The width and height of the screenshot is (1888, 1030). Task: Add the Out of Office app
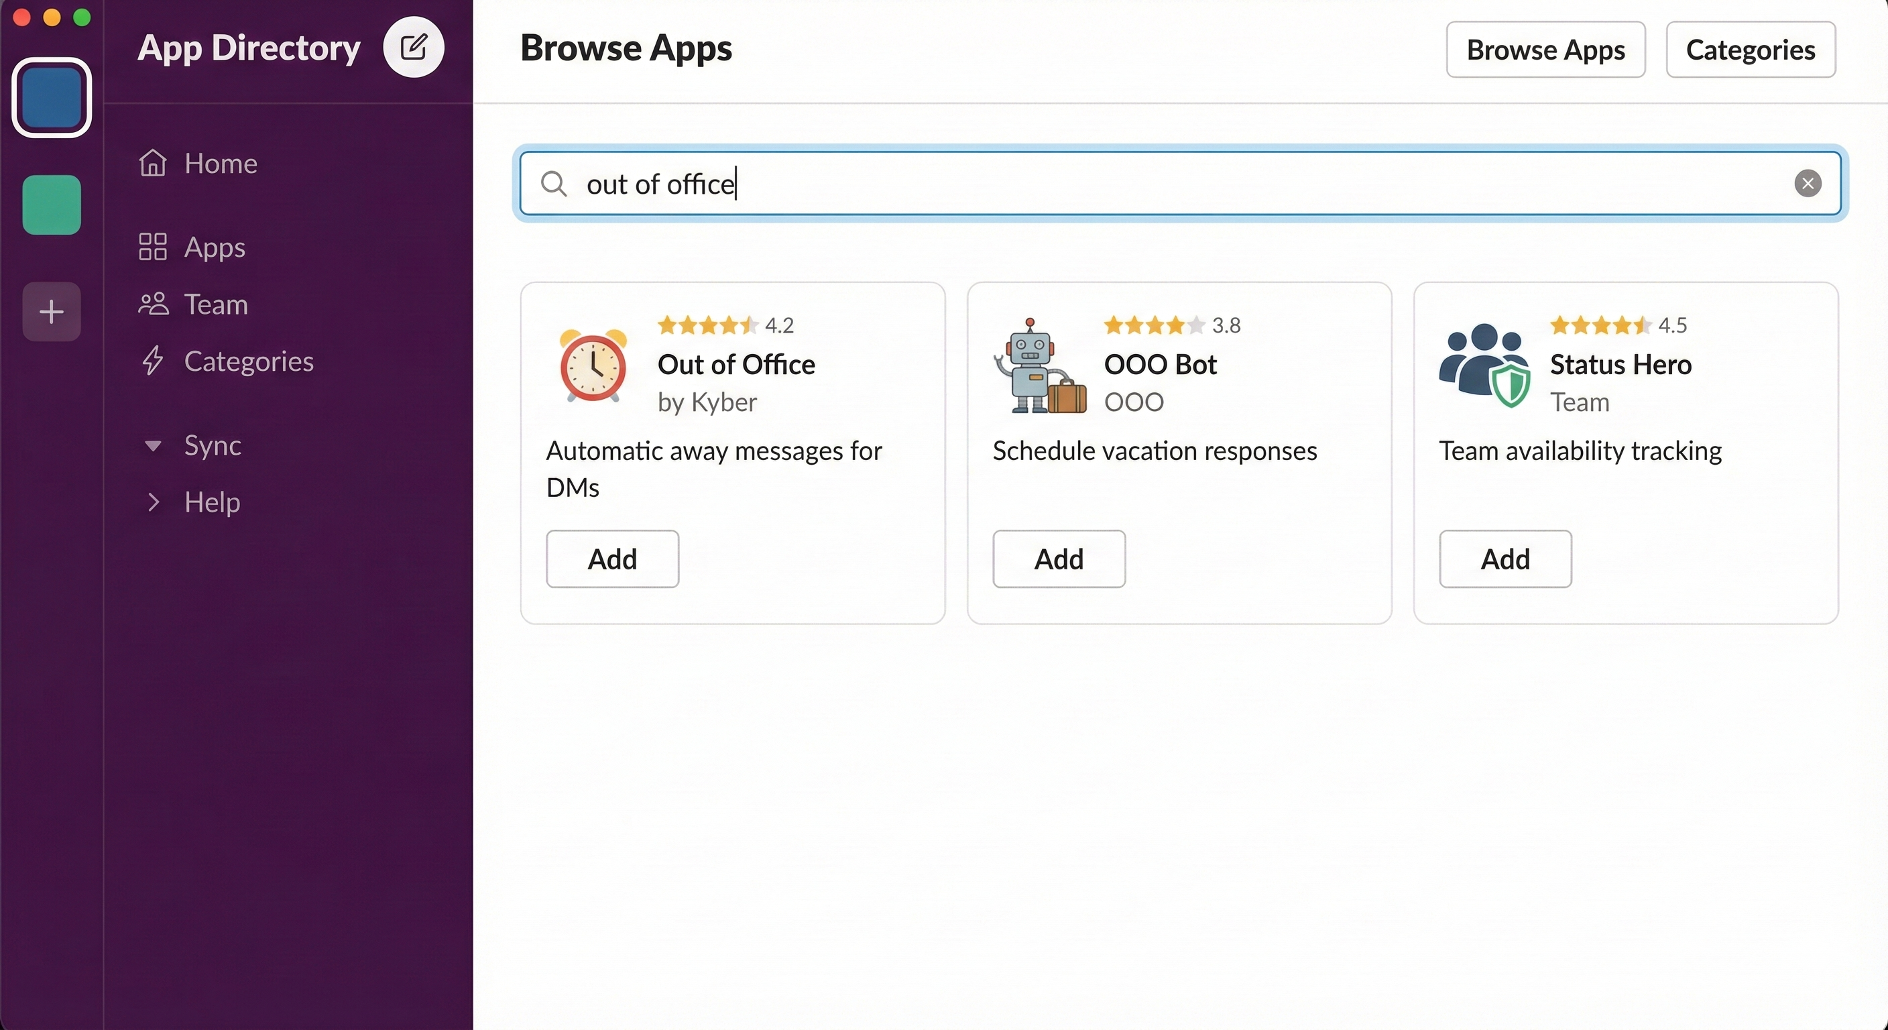point(612,559)
